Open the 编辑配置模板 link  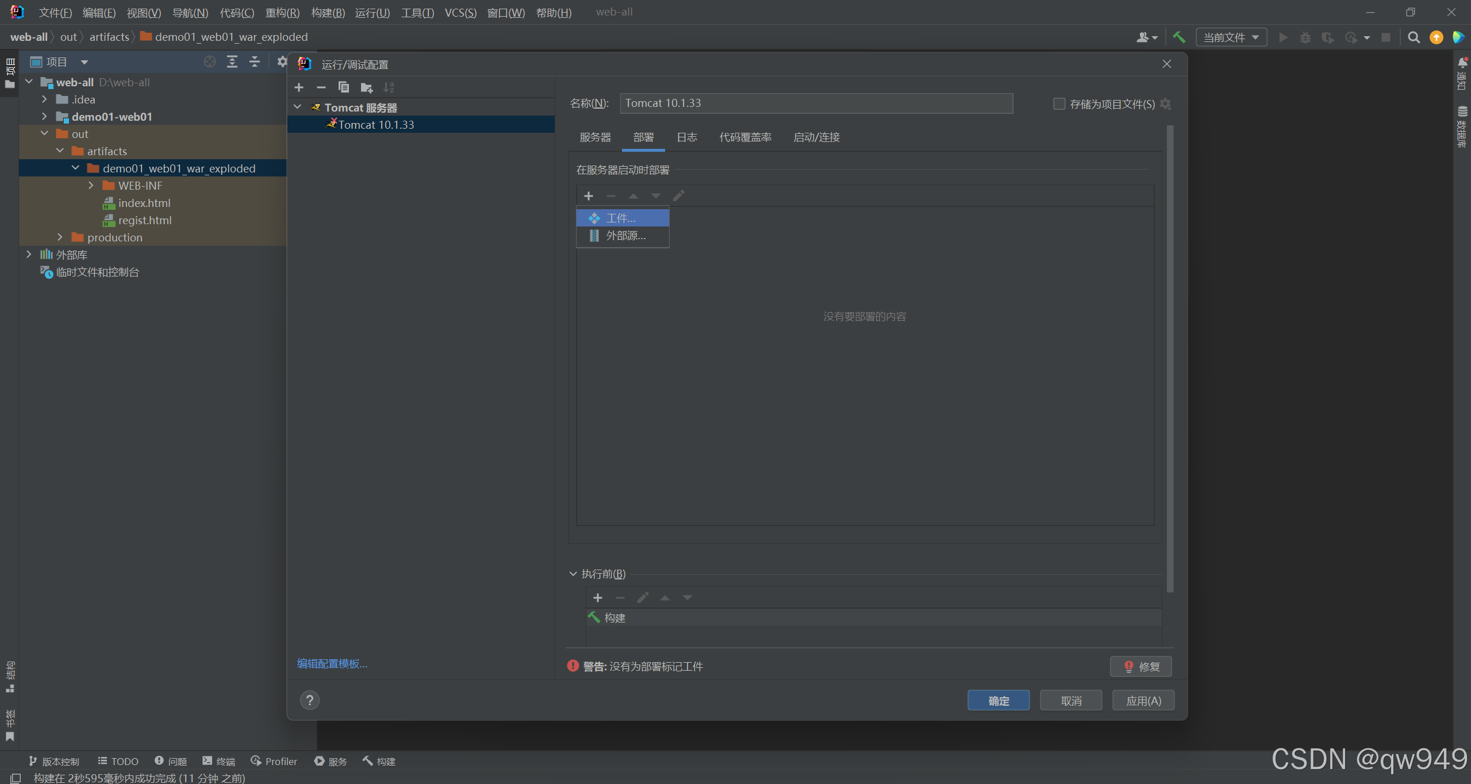332,664
